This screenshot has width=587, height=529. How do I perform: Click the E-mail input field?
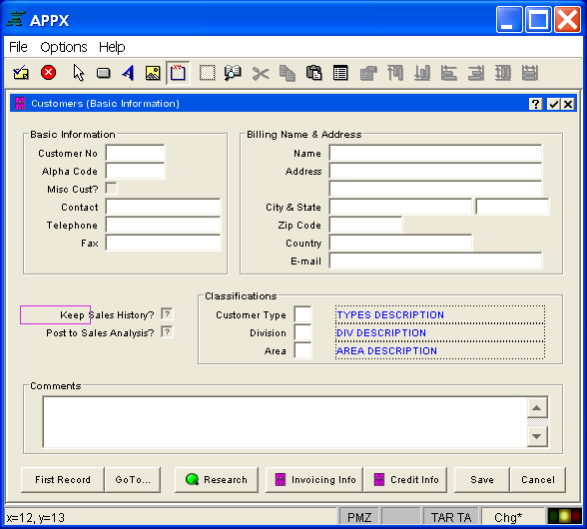pyautogui.click(x=435, y=261)
